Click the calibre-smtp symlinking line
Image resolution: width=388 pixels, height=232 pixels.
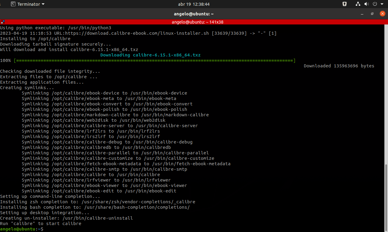(x=104, y=169)
